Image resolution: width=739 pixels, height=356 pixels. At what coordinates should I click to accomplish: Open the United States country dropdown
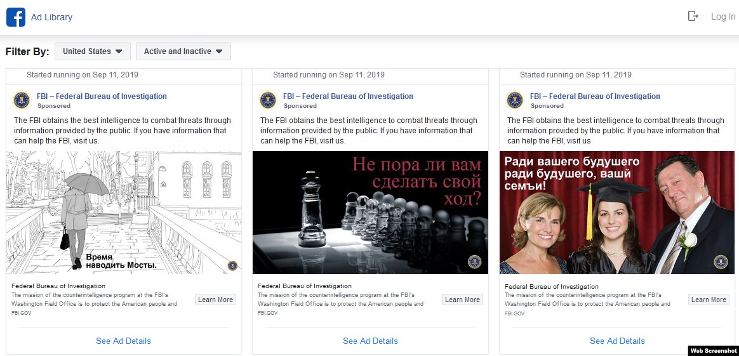93,51
